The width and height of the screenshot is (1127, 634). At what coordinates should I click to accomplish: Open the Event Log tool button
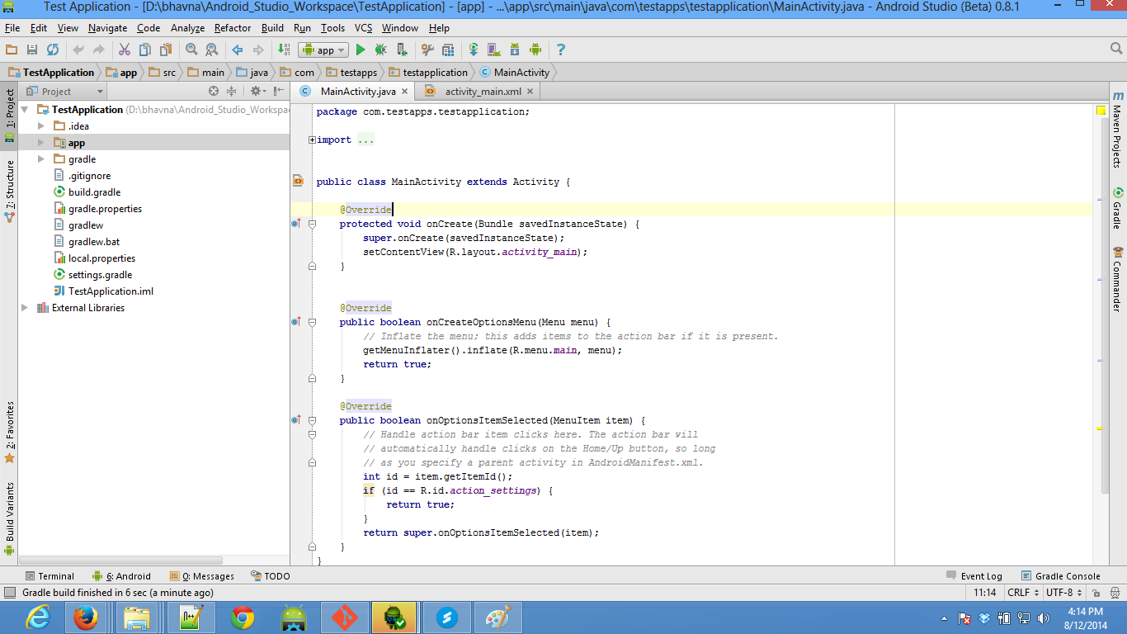coord(974,576)
